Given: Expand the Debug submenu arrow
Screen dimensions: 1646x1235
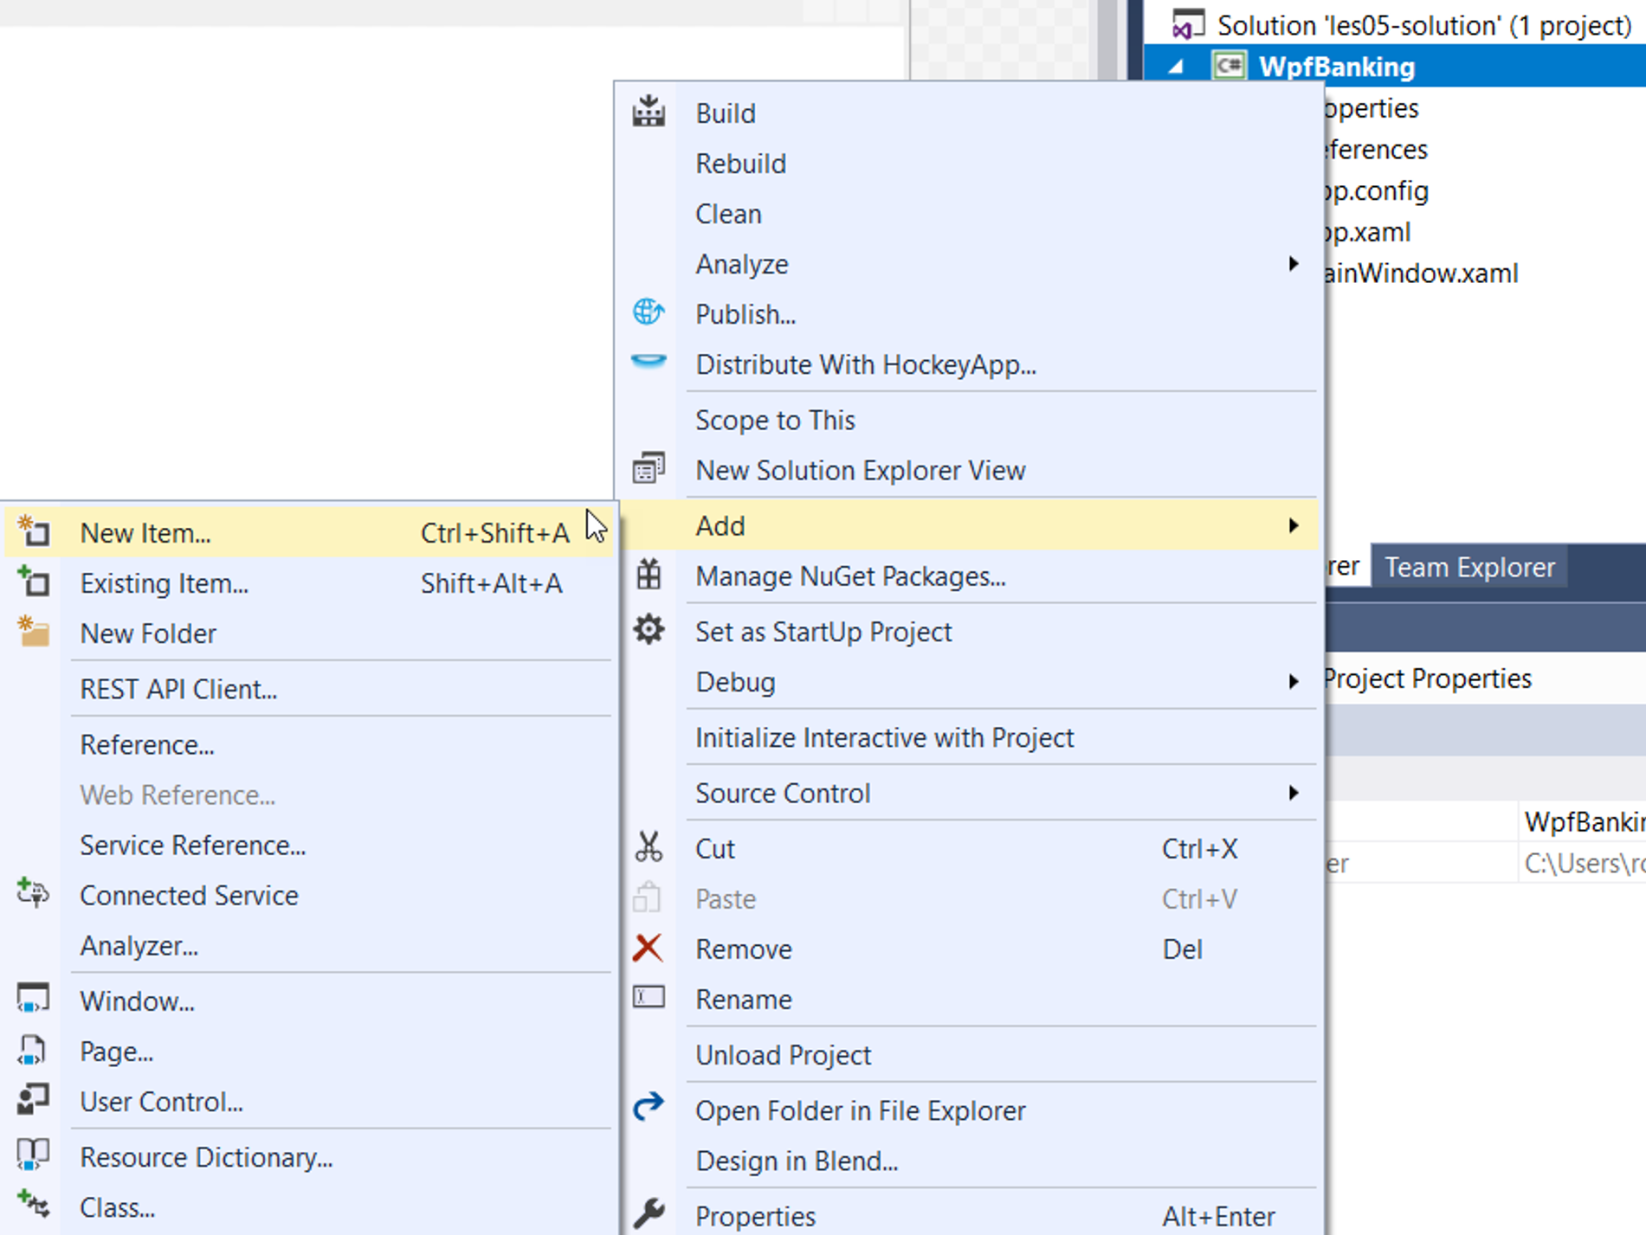Looking at the screenshot, I should click(x=1293, y=682).
